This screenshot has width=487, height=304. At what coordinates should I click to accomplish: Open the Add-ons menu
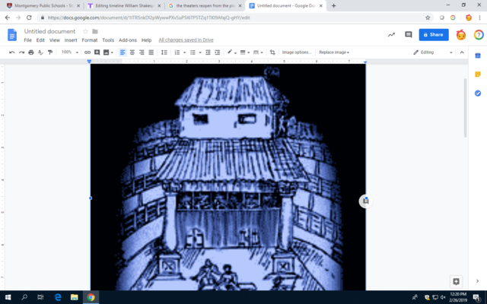point(128,40)
